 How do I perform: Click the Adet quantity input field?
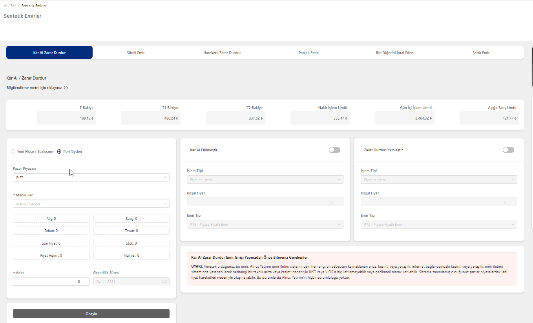(51, 281)
